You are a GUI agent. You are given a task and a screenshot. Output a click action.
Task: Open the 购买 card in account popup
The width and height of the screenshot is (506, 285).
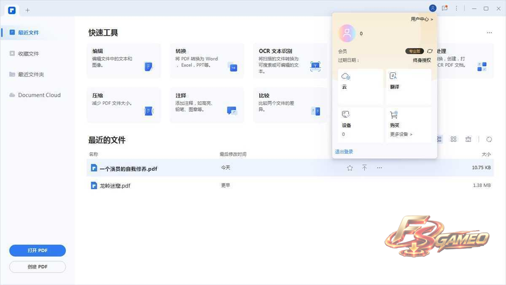tap(409, 125)
